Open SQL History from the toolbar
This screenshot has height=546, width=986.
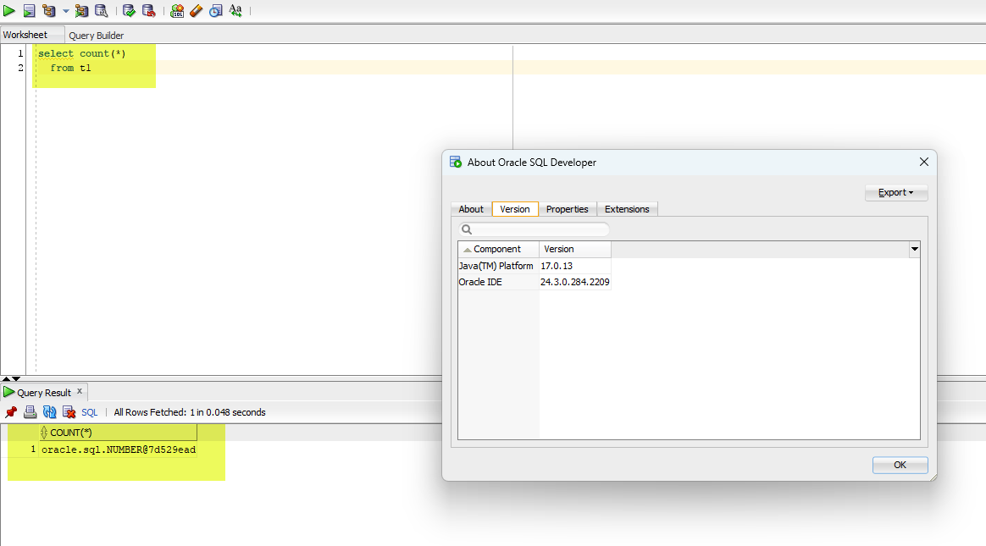[216, 11]
